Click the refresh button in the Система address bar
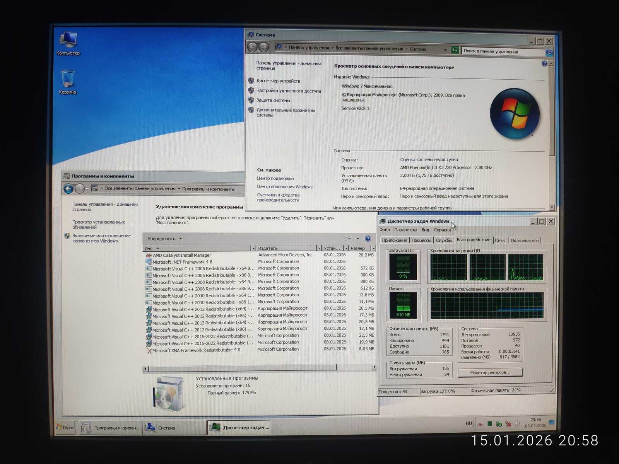The image size is (619, 464). pos(455,50)
